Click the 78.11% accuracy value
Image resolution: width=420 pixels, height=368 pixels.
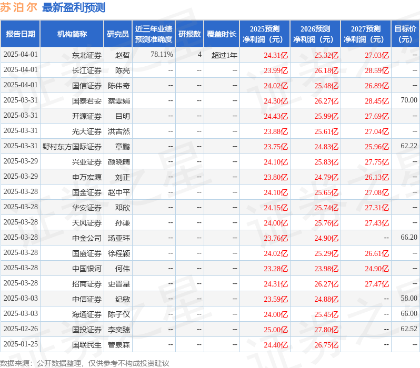coord(162,54)
